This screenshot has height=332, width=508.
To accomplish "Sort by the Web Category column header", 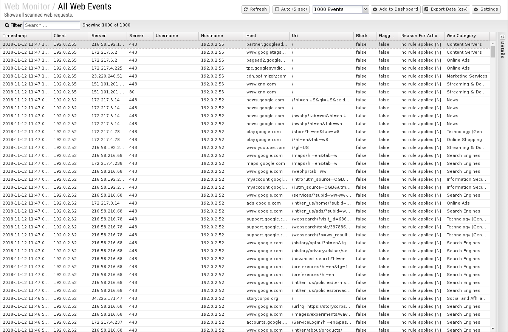I will (x=467, y=36).
